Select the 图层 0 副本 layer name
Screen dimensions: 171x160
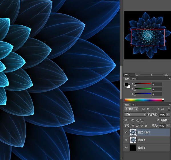point(144,132)
